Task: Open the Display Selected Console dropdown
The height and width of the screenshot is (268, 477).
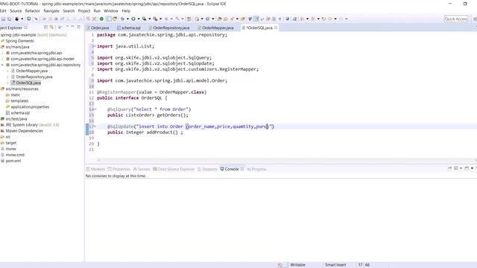Action: click(461, 168)
